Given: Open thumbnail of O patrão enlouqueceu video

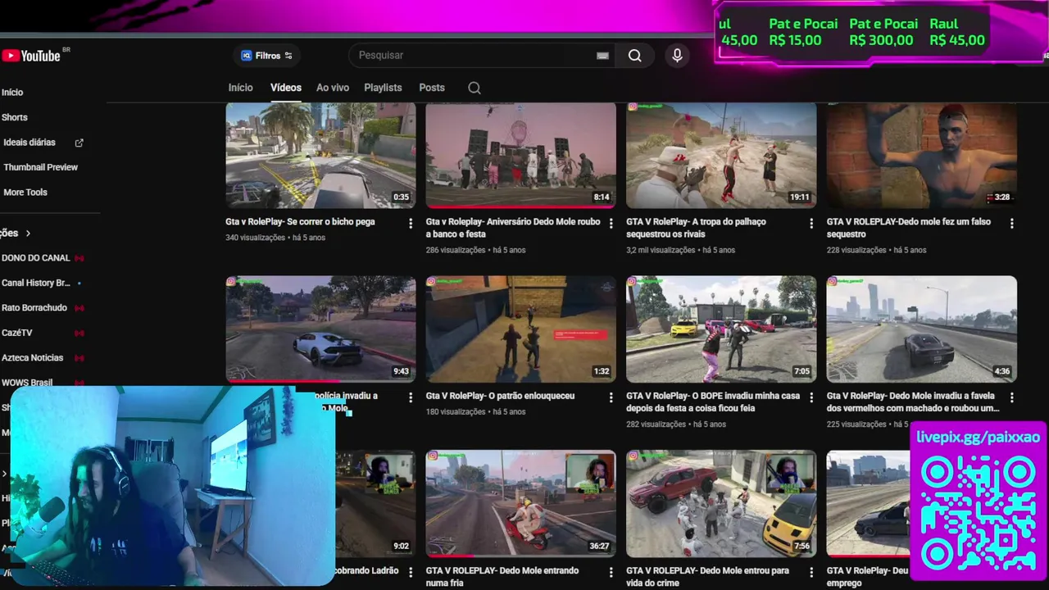Looking at the screenshot, I should (x=520, y=329).
